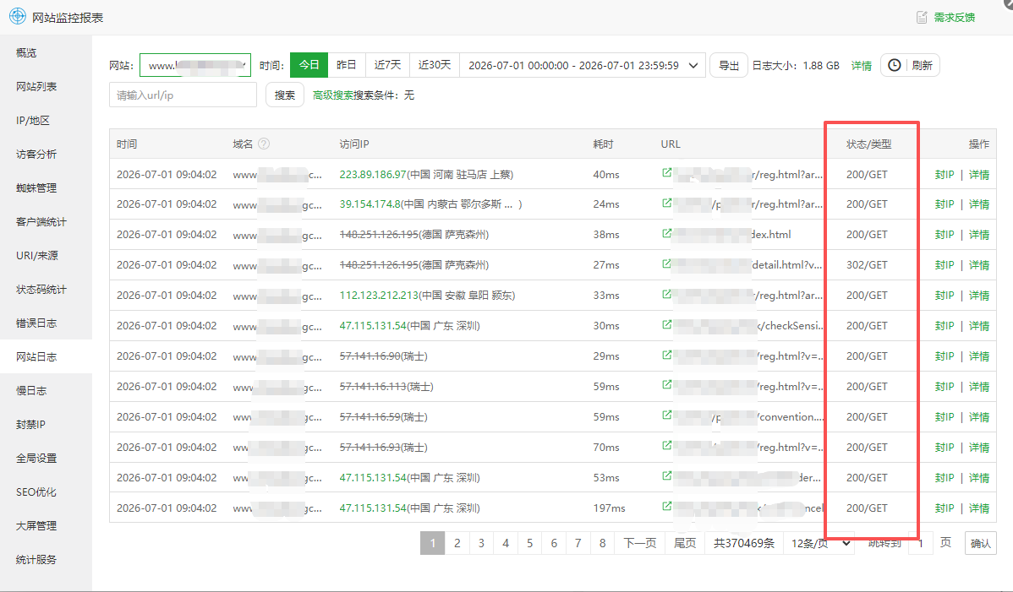This screenshot has width=1013, height=592.
Task: Click the 需求反馈 feedback edit icon
Action: click(922, 18)
